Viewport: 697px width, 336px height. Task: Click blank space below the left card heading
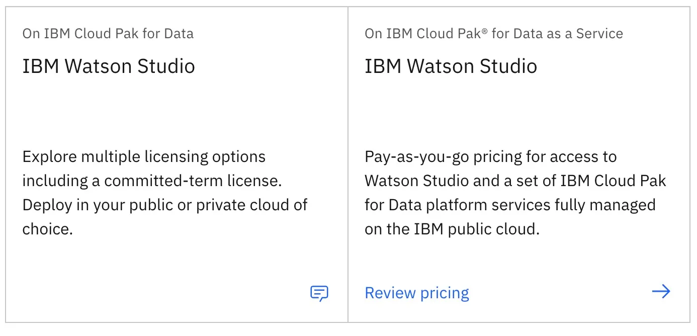click(151, 111)
